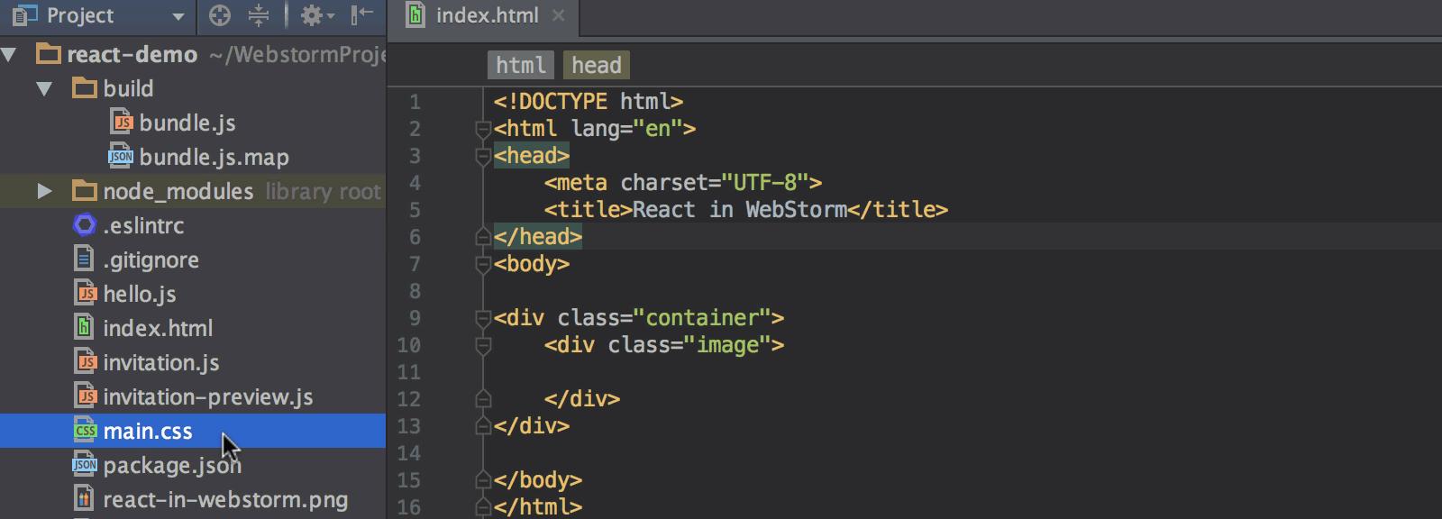Click line number 8 in gutter

[x=415, y=291]
